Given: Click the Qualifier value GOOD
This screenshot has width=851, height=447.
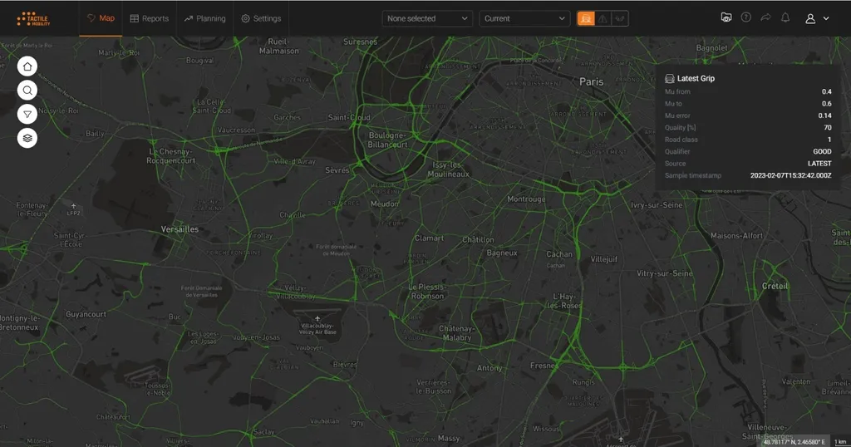Looking at the screenshot, I should click(x=822, y=151).
